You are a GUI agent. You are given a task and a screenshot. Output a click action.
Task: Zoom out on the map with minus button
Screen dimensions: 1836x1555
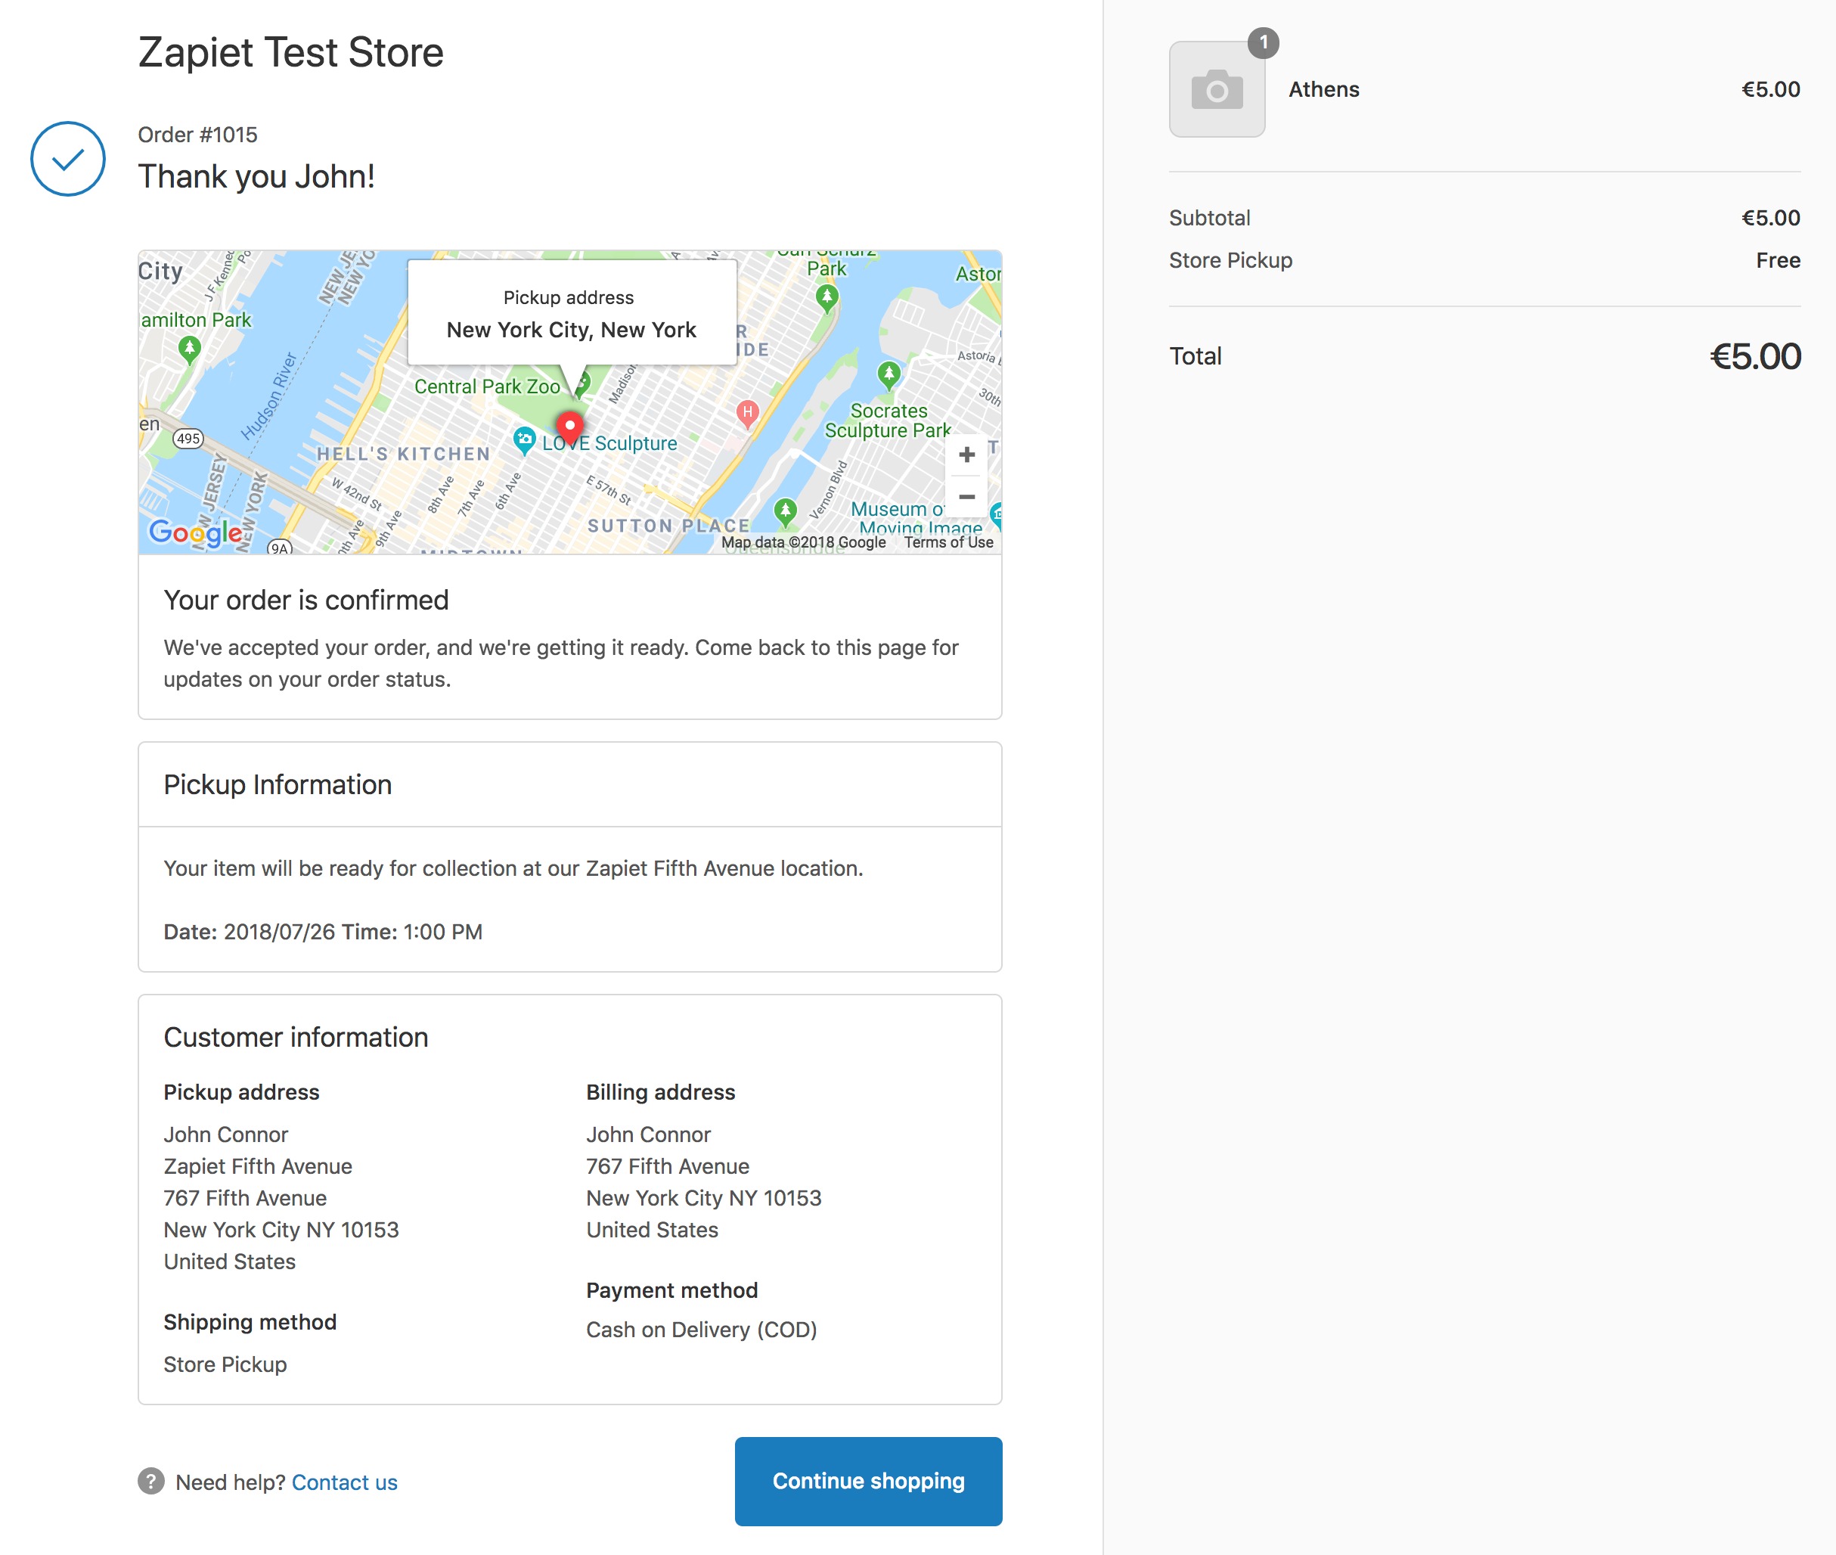[966, 496]
